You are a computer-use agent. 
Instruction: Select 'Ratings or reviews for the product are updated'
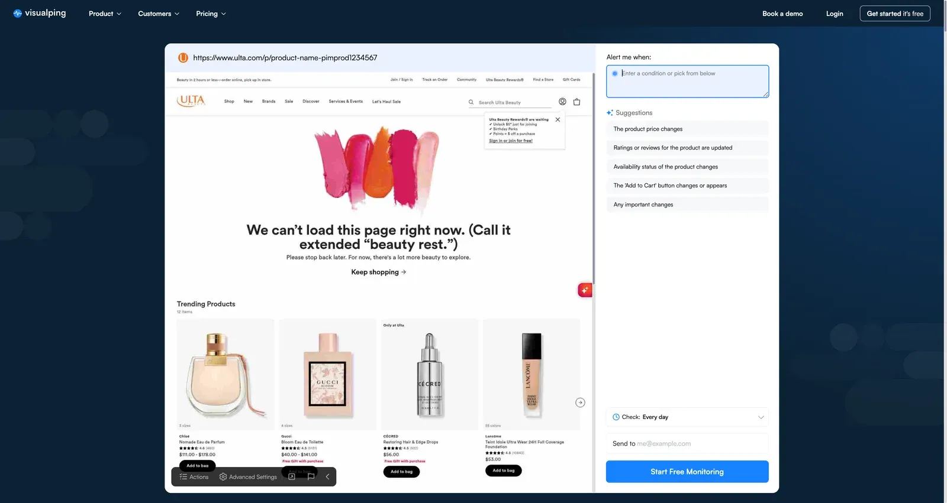coord(687,148)
